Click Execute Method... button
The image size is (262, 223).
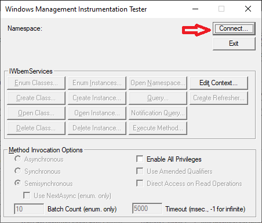(x=158, y=128)
